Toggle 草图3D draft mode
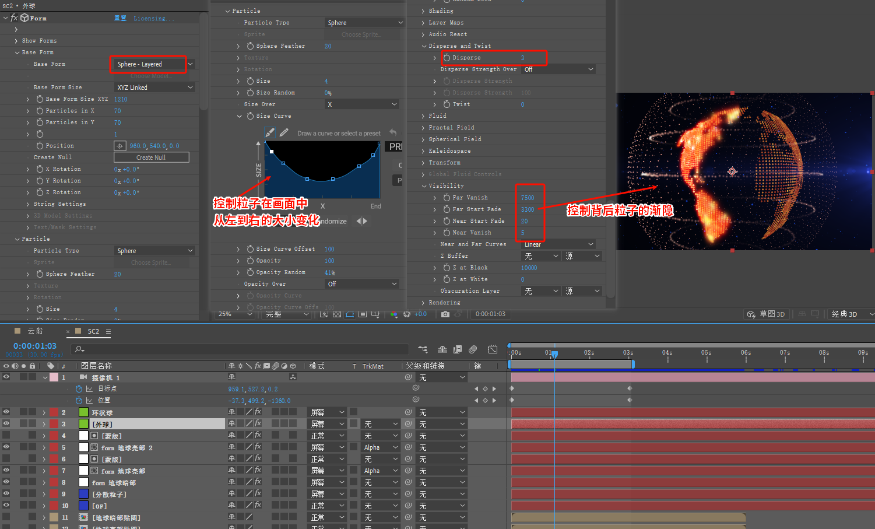This screenshot has height=529, width=875. click(x=766, y=314)
